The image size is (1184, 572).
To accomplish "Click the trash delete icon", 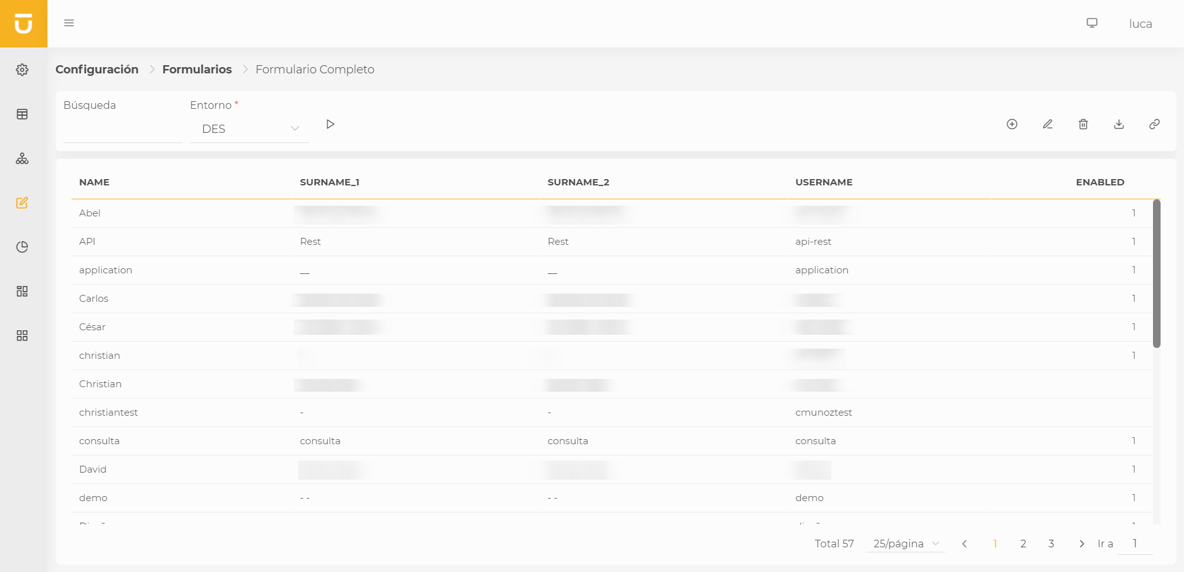I will 1083,124.
